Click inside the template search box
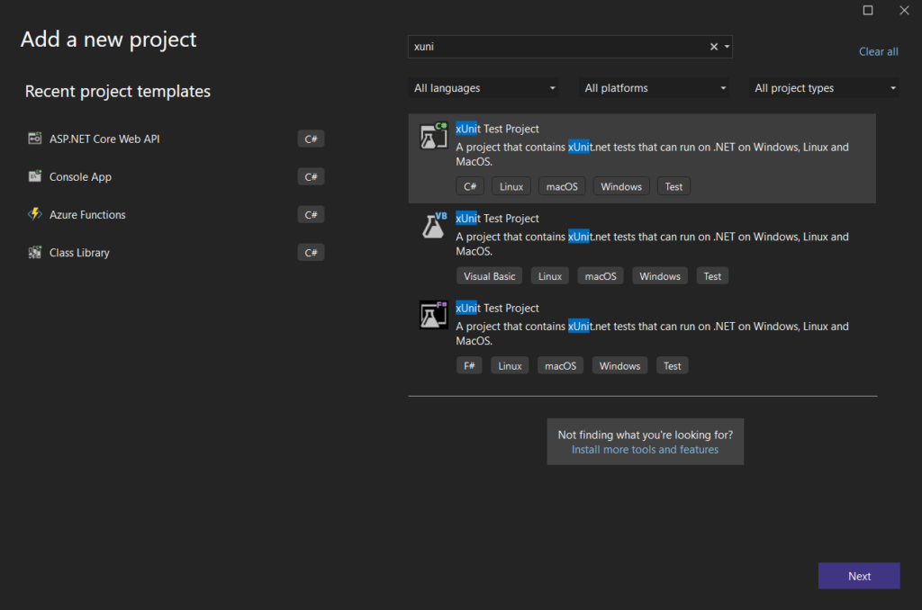 pos(558,47)
